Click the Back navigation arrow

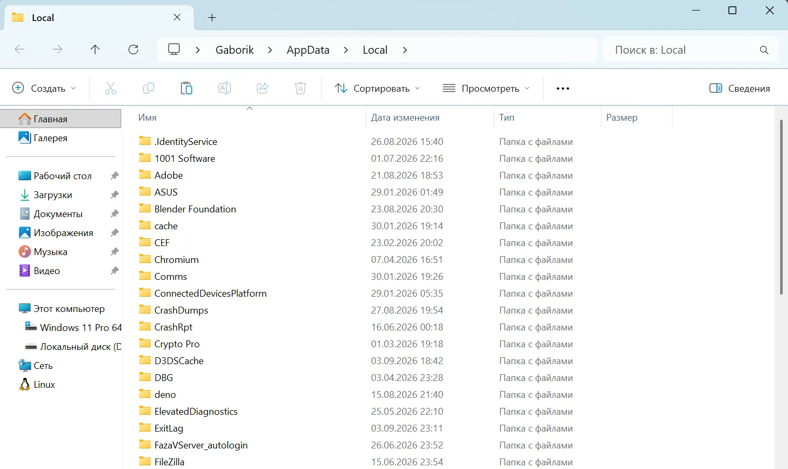click(20, 50)
